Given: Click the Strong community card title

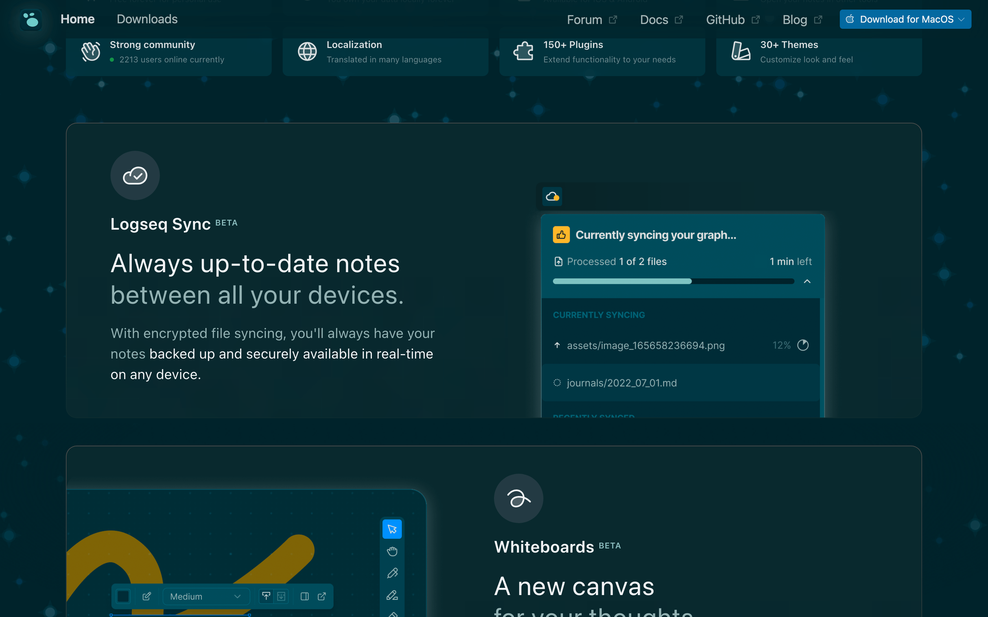Looking at the screenshot, I should tap(152, 45).
